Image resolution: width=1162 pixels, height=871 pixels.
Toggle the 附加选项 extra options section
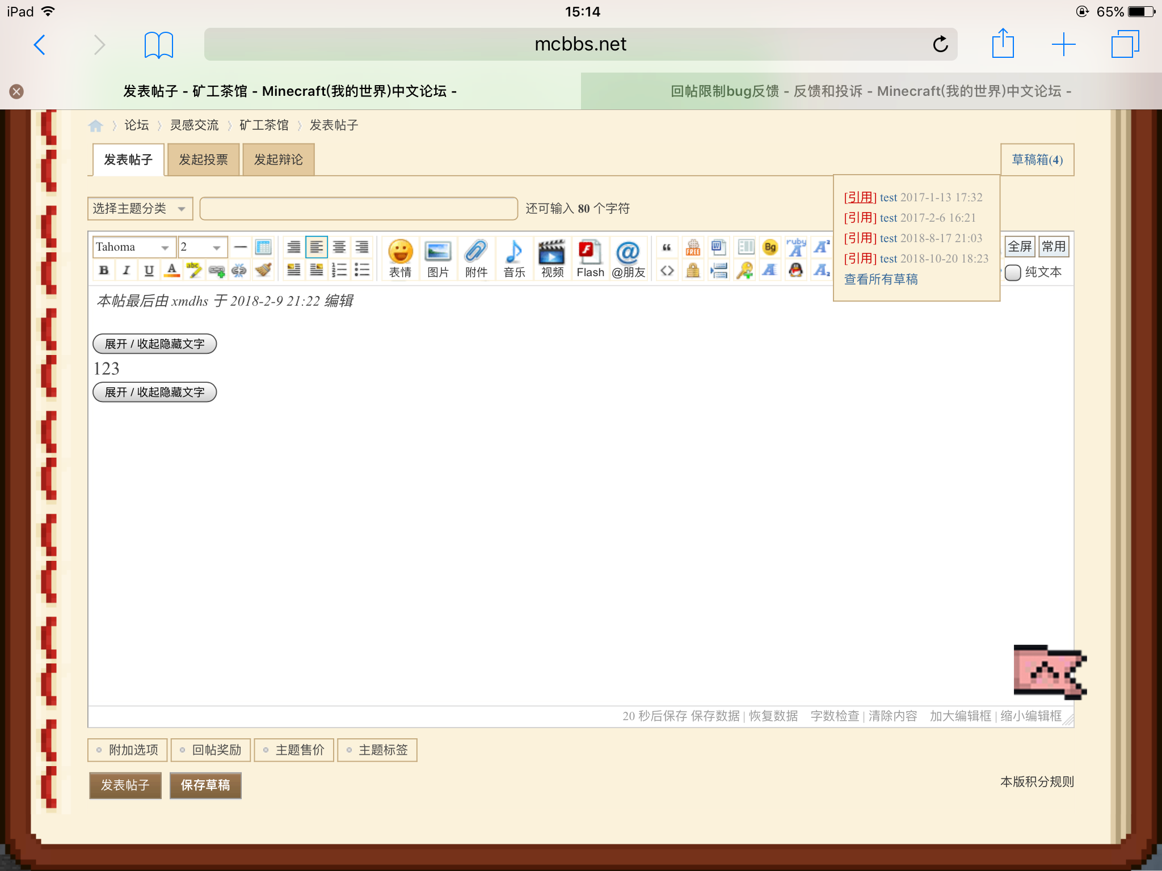(x=128, y=750)
